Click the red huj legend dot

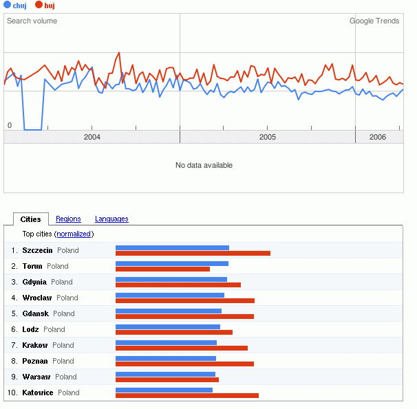(x=39, y=5)
